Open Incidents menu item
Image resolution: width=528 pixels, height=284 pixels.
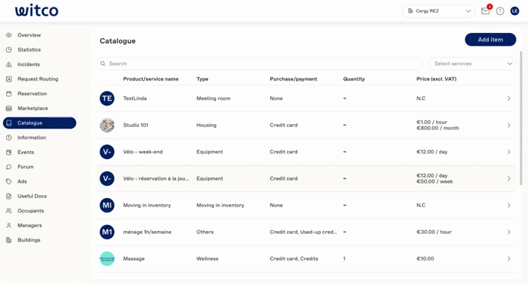pos(28,64)
